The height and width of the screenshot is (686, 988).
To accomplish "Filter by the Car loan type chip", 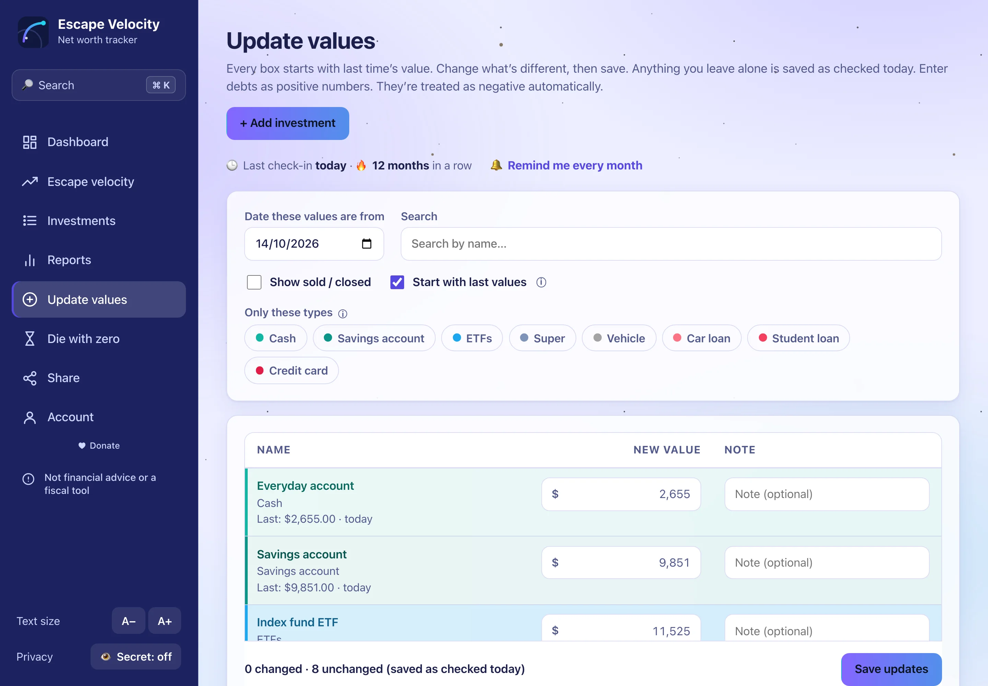I will pyautogui.click(x=702, y=338).
